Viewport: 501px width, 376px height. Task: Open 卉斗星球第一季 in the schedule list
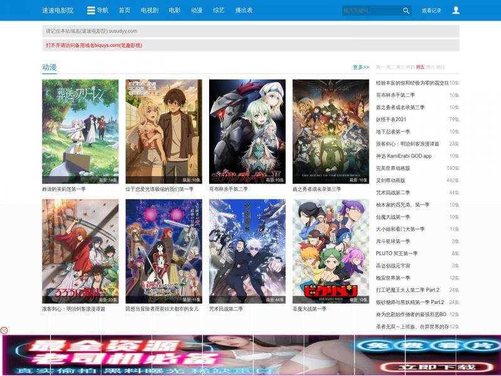click(393, 241)
